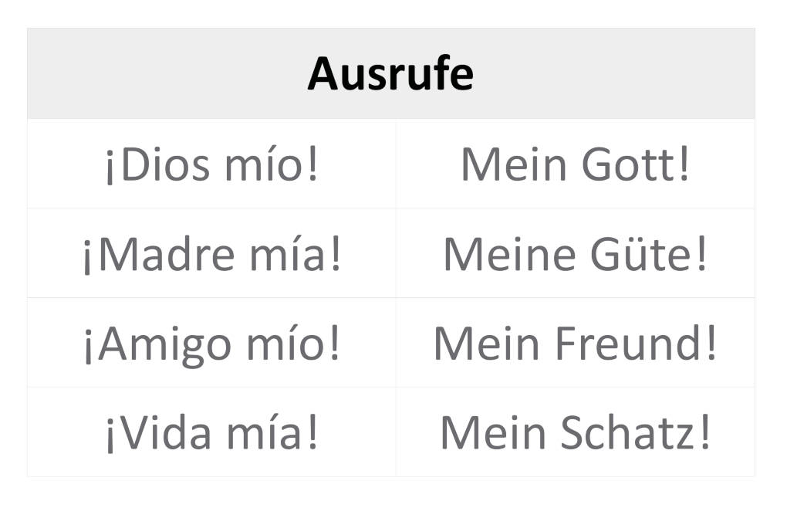The height and width of the screenshot is (508, 787).
Task: Click the 'Meine Güte!' cell
Action: point(575,254)
